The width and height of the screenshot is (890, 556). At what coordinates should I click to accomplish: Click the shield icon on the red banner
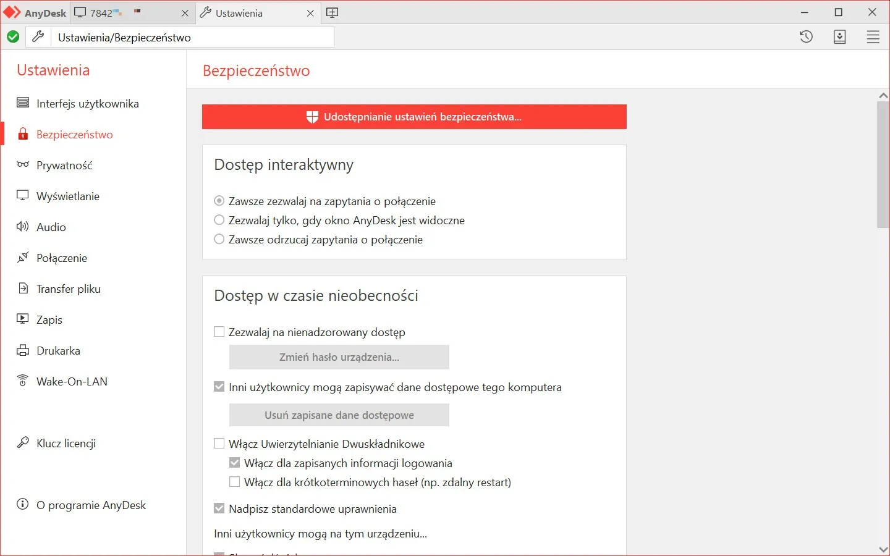tap(312, 117)
